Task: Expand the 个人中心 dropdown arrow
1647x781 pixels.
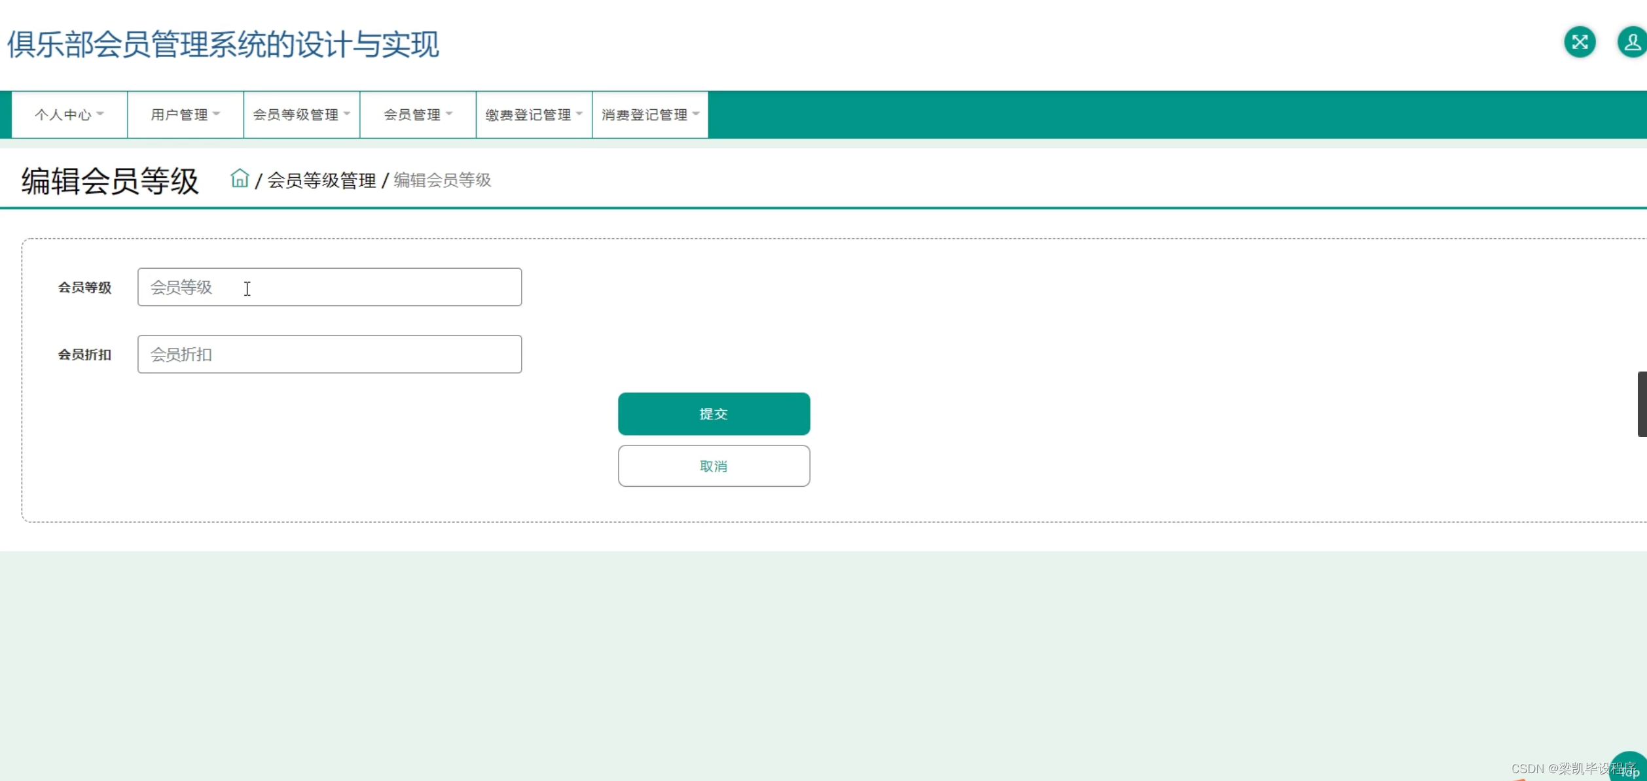Action: click(100, 114)
